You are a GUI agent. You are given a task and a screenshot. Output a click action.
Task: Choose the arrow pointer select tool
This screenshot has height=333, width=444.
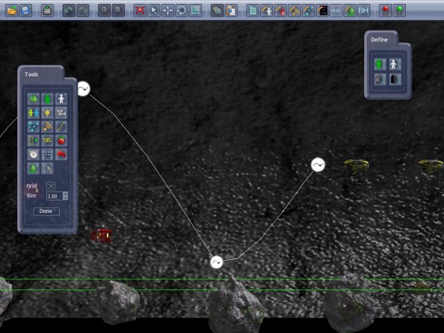point(154,10)
